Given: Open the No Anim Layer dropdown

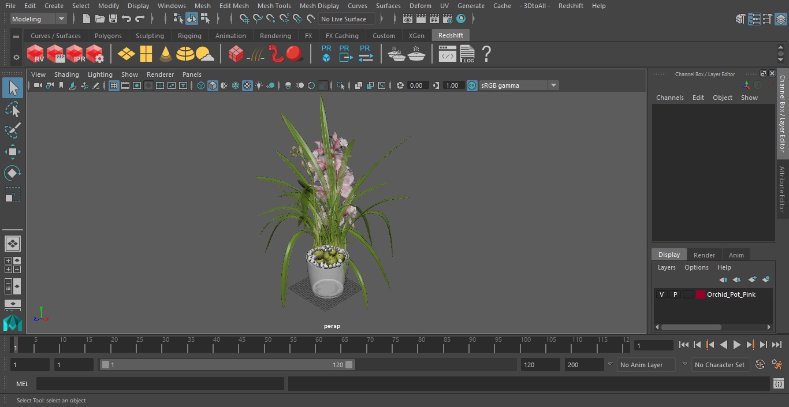Looking at the screenshot, I should (x=647, y=365).
